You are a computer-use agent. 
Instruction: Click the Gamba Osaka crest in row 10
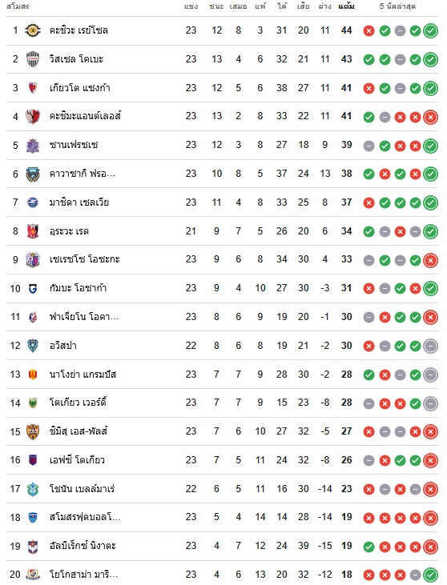tap(33, 288)
